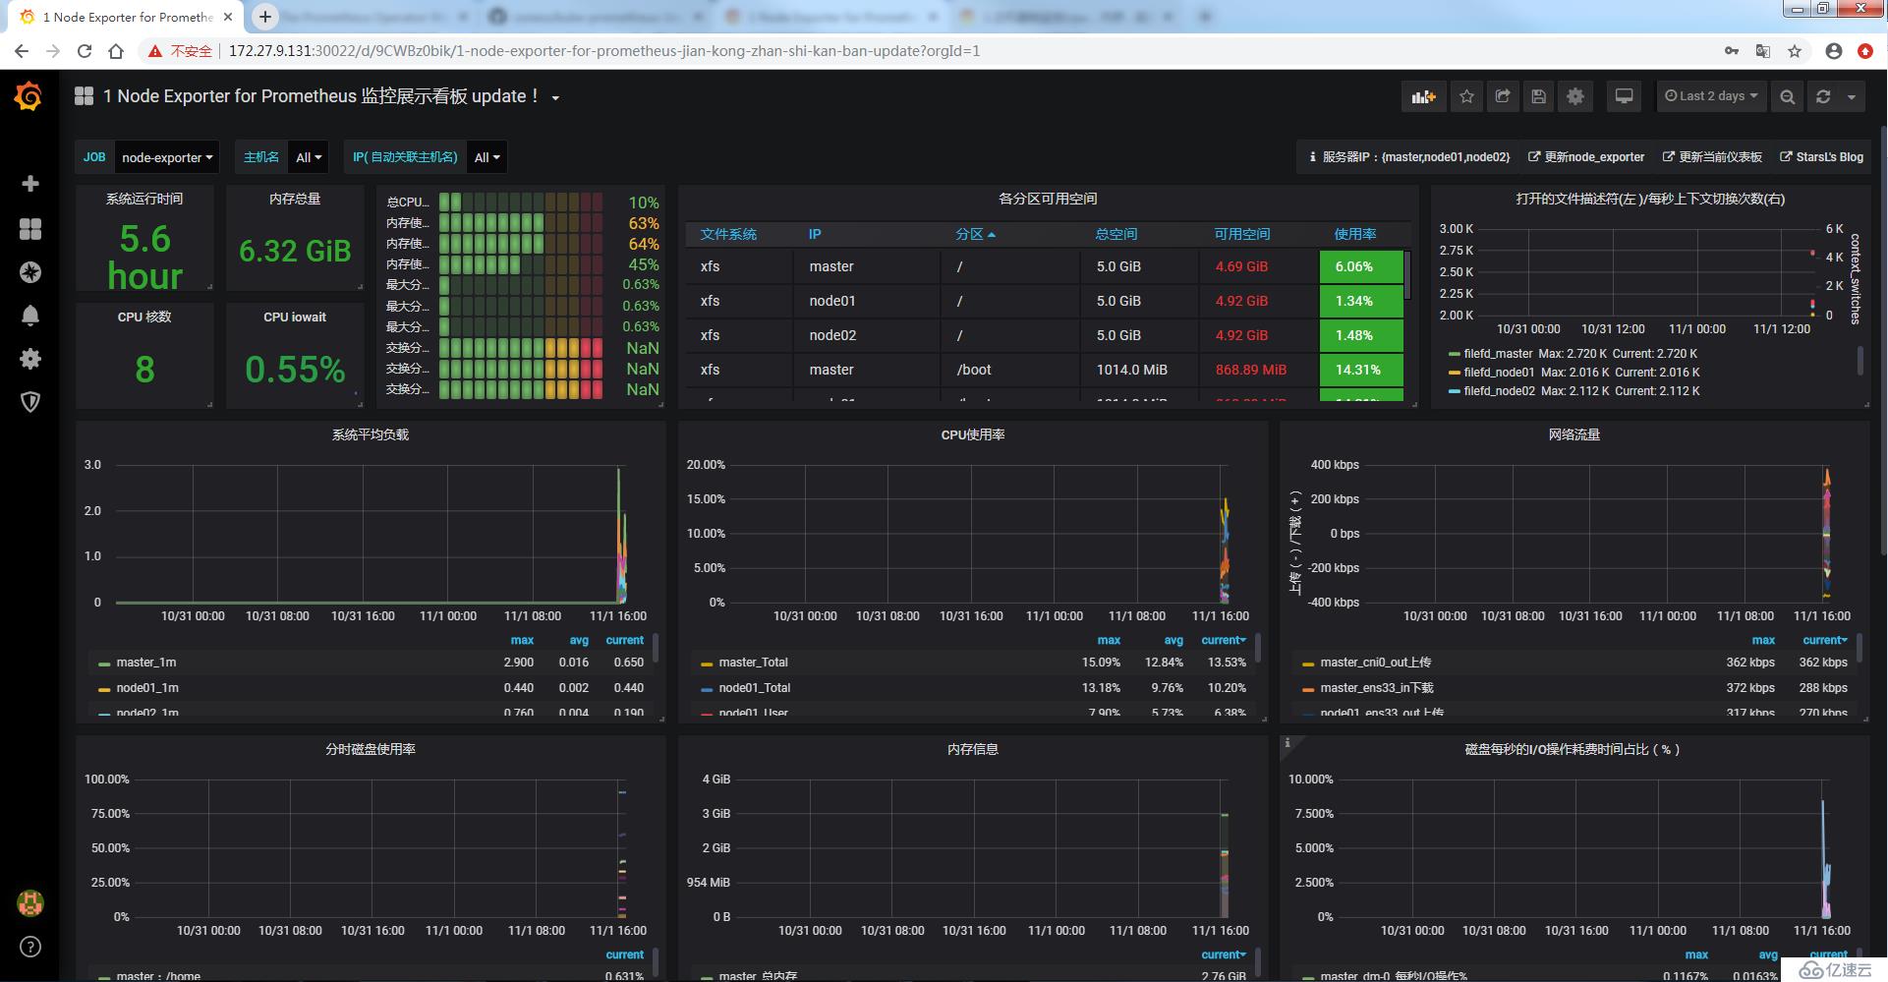The height and width of the screenshot is (982, 1888).
Task: Star this dashboard as favorite
Action: (x=1466, y=96)
